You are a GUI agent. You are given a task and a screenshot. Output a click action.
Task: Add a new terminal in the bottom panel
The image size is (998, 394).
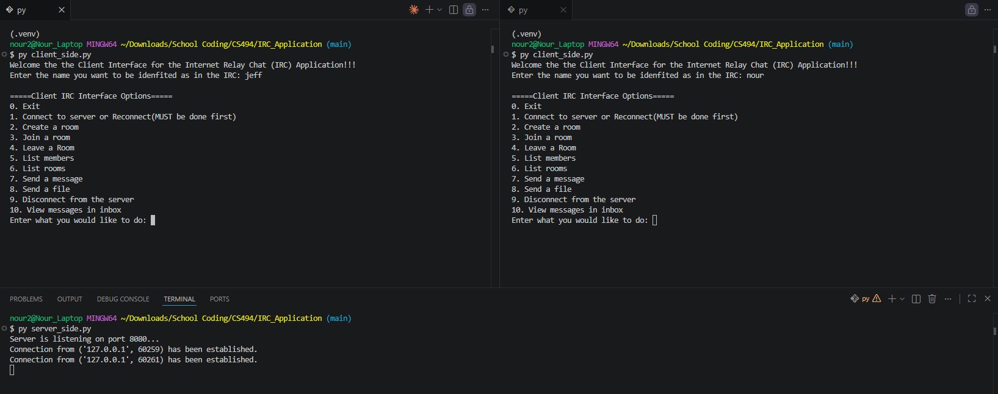pos(892,298)
